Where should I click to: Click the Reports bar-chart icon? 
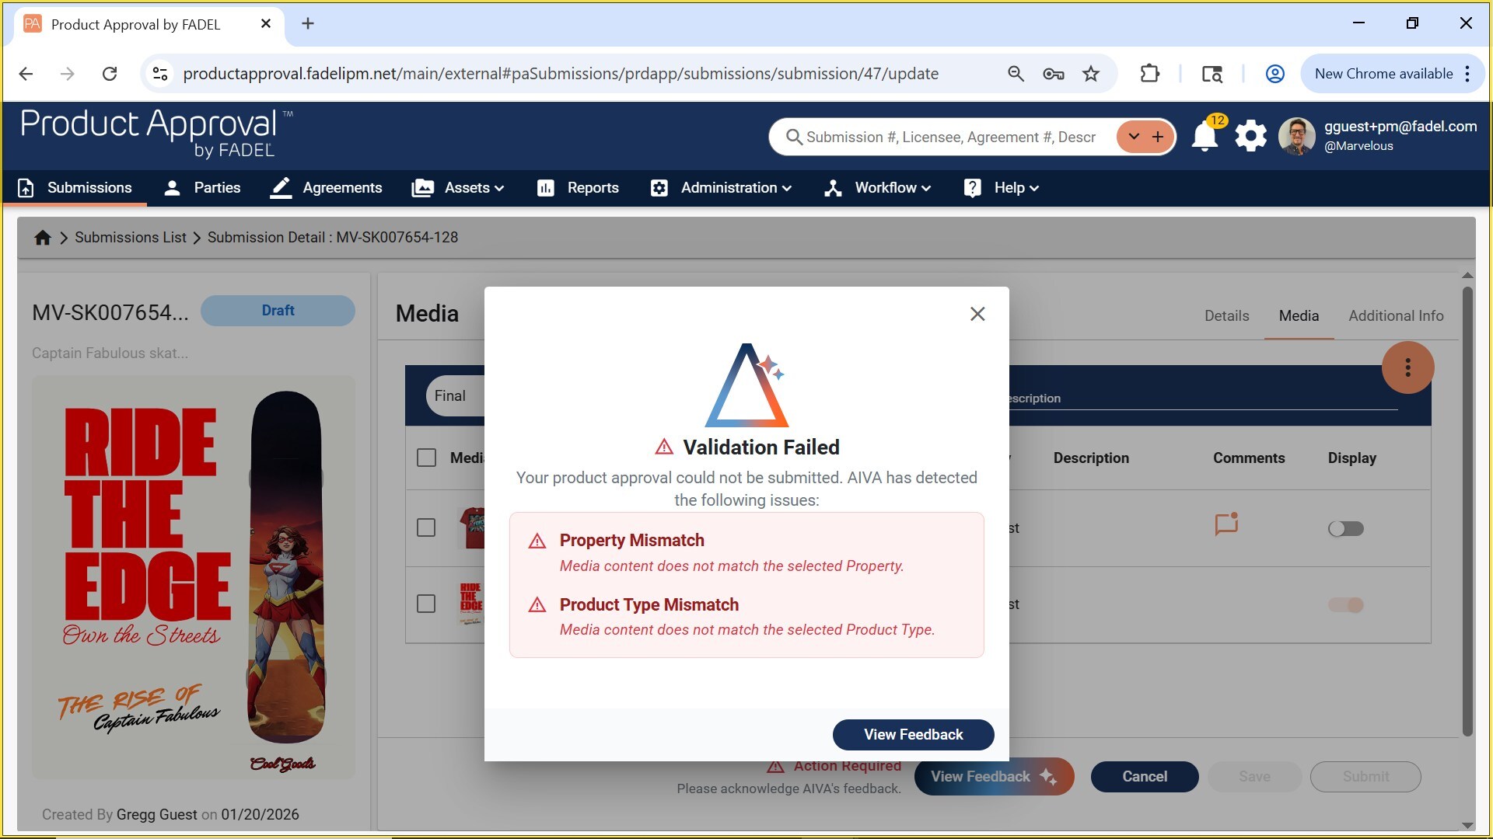coord(546,187)
